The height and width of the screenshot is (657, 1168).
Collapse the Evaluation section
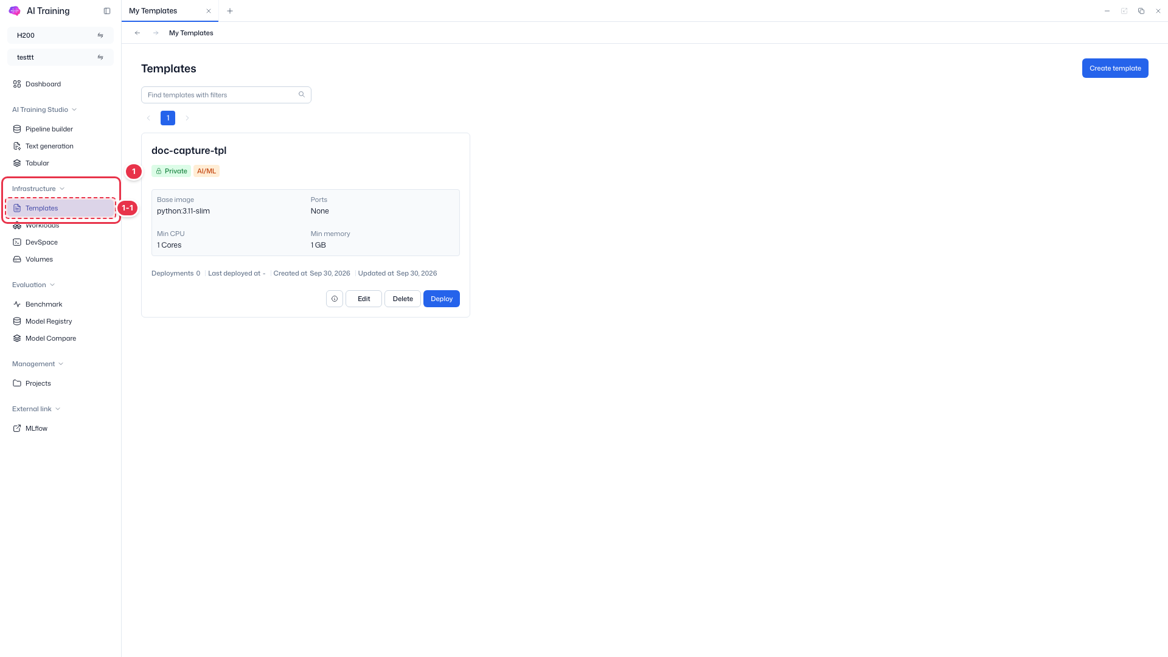pyautogui.click(x=33, y=285)
